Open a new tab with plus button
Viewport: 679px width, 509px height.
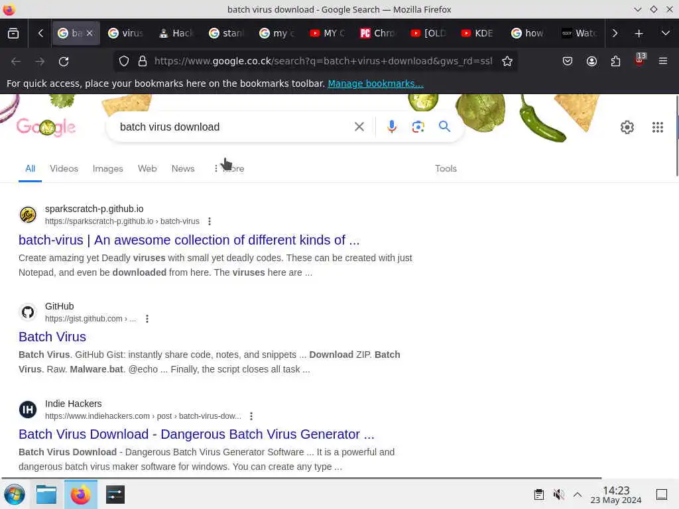pos(639,33)
